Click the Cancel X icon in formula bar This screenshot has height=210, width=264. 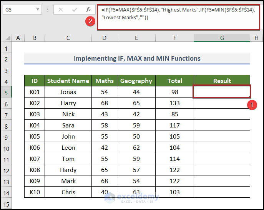[60, 10]
